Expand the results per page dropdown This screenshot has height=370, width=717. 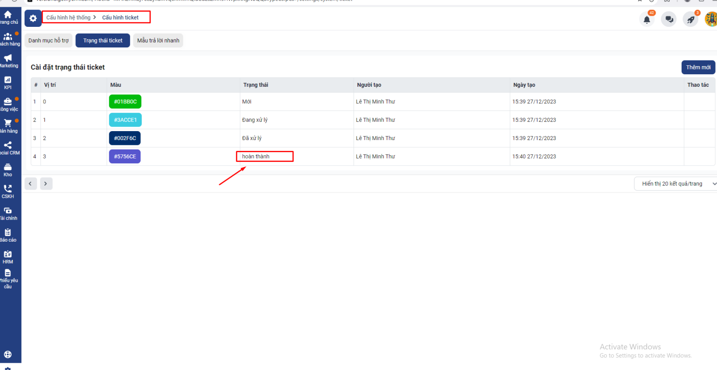tap(676, 184)
